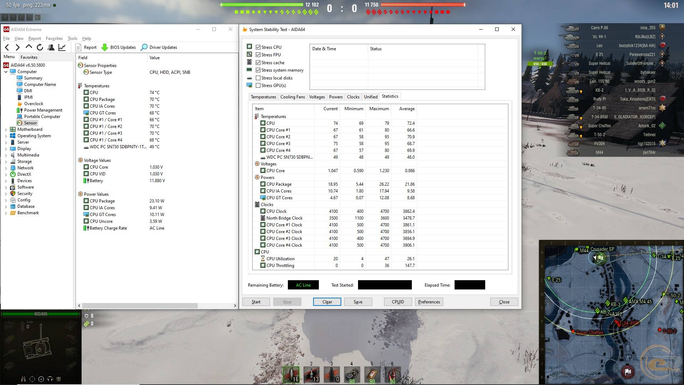Switch to the Favorites panel tab
The image size is (684, 385).
[29, 57]
